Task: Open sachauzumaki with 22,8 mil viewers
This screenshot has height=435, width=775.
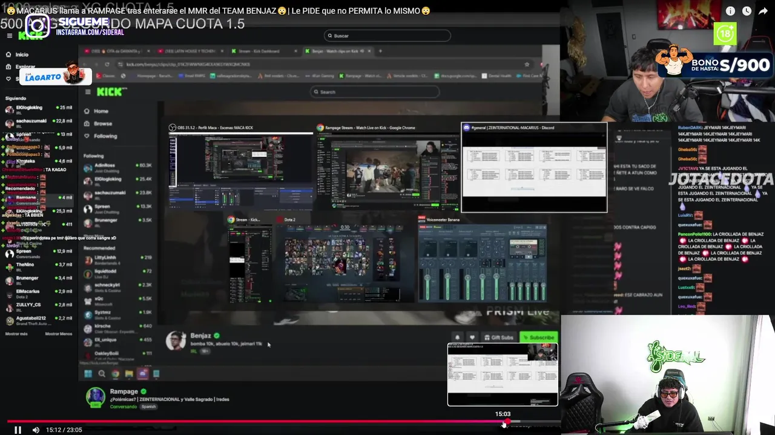Action: tap(39, 123)
